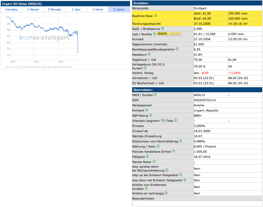Open info icon next to Realtime-Taxe
The width and height of the screenshot is (263, 207).
coord(156,16)
